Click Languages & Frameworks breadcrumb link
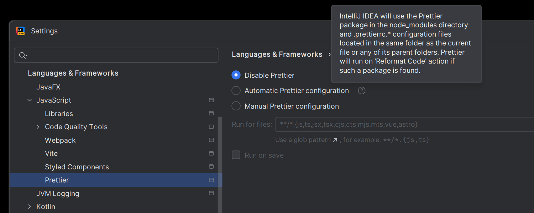 pyautogui.click(x=277, y=54)
